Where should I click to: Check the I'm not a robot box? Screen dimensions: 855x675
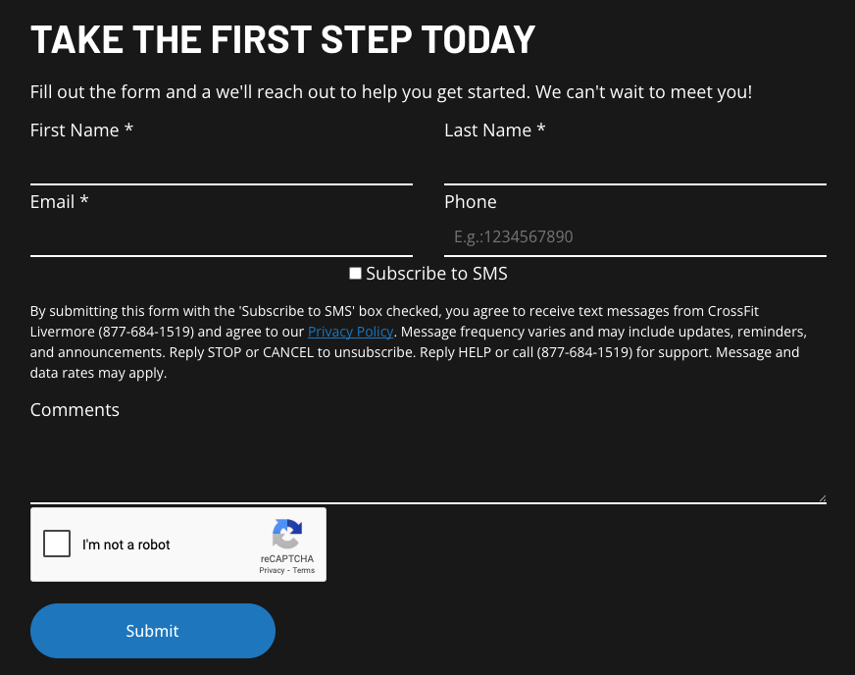pyautogui.click(x=58, y=544)
